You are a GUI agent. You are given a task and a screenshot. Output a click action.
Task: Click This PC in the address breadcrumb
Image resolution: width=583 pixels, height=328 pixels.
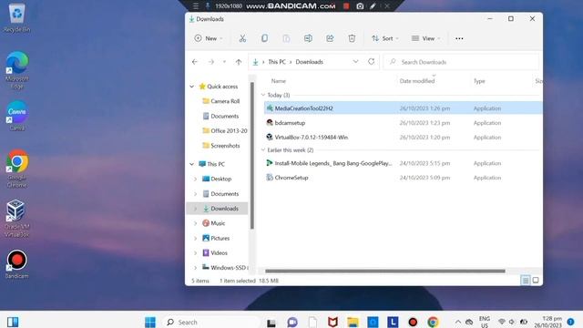click(277, 62)
